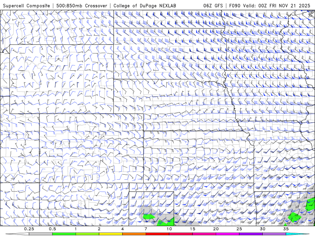Viewport: 315px width, 236px height.
Task: Click the 0.5 legend value
Action: pos(52,229)
